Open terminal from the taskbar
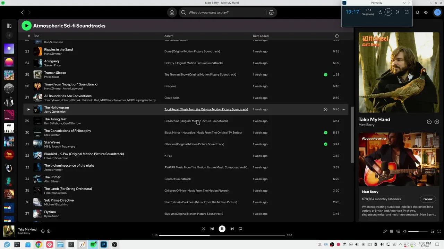444x249 pixels. 71,245
